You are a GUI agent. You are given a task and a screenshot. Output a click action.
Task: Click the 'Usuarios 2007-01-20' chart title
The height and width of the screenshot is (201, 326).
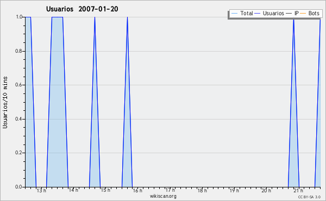click(82, 9)
